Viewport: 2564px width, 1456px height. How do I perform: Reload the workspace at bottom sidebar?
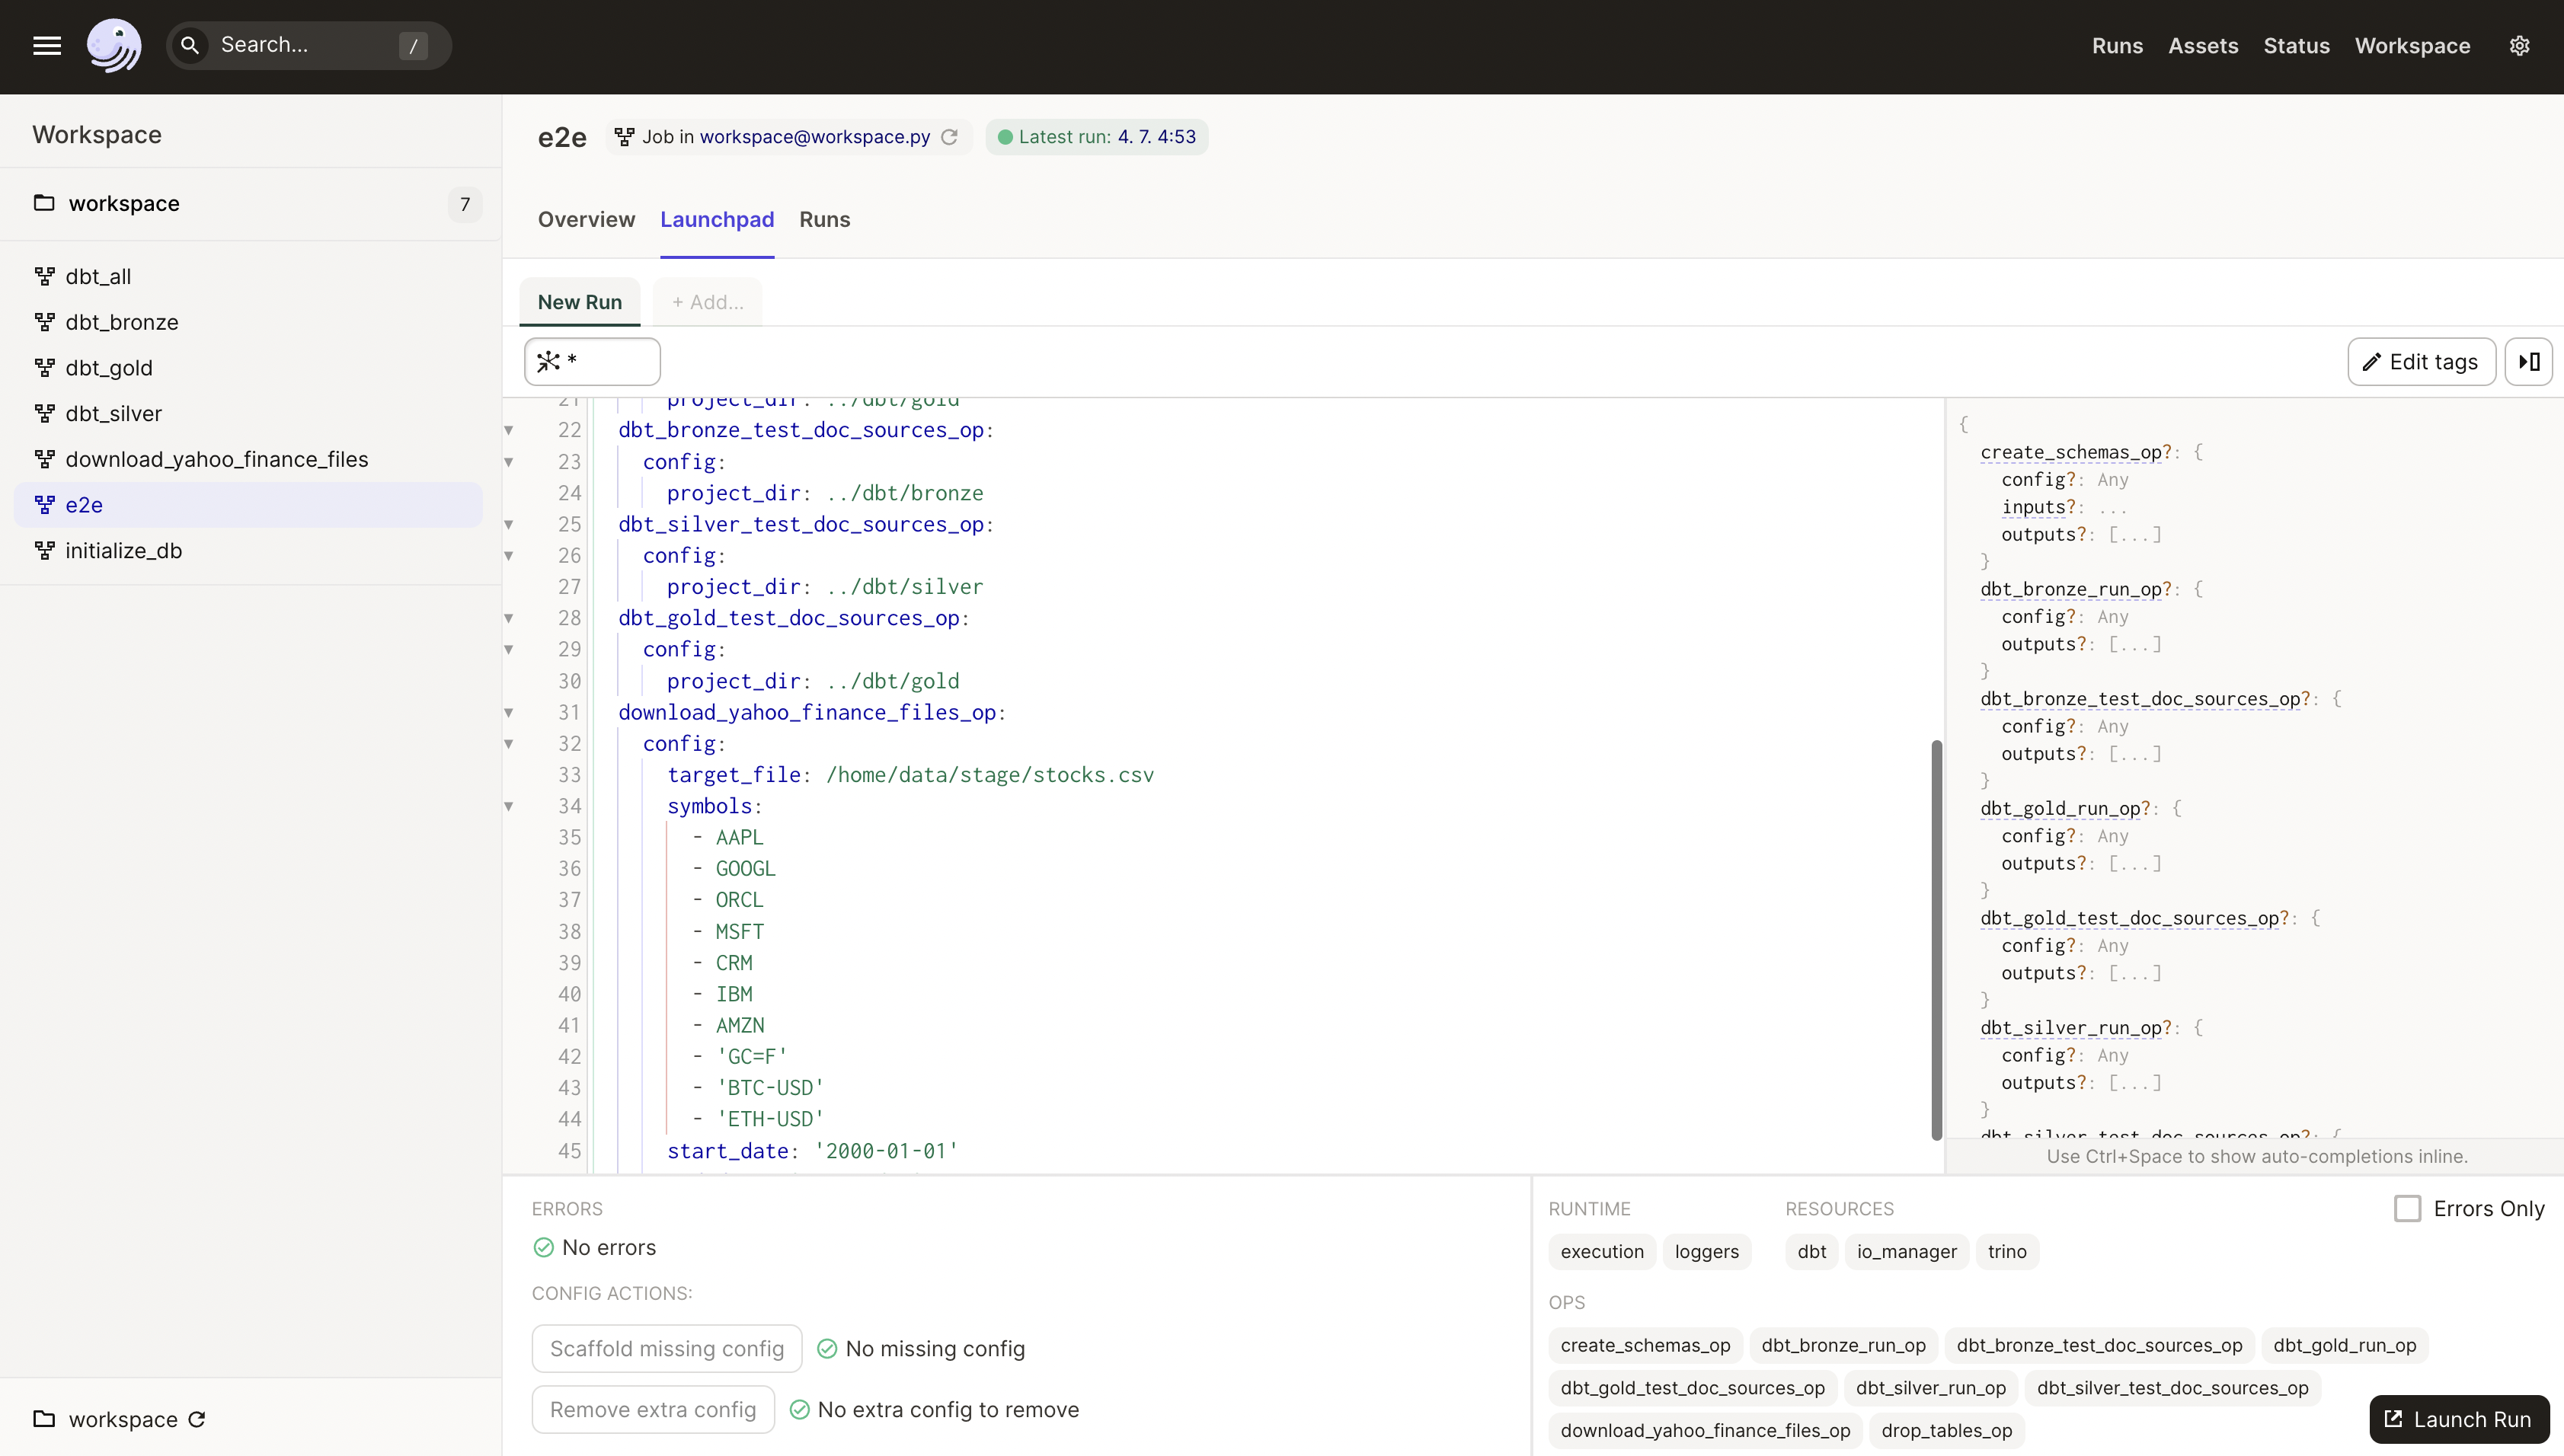tap(197, 1419)
